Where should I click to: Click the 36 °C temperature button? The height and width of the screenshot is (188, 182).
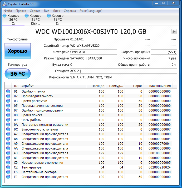18,74
